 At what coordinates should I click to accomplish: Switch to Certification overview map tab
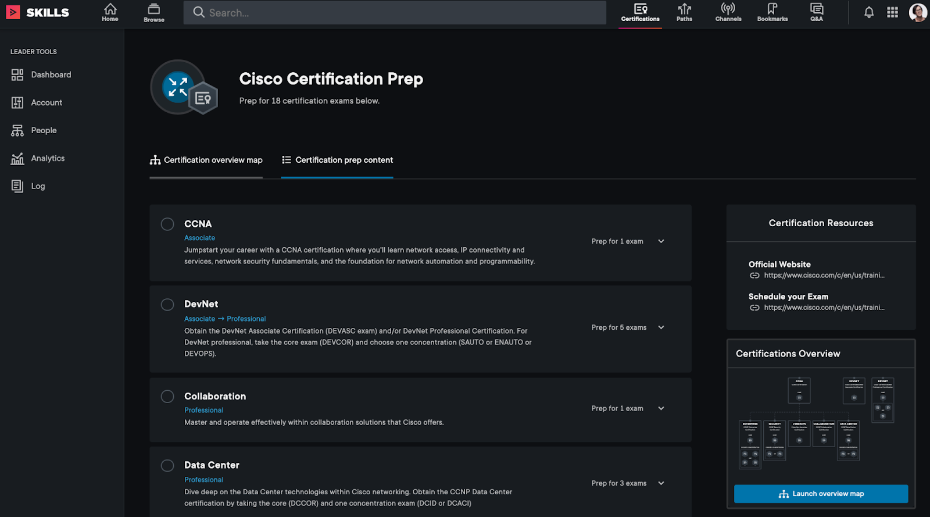206,160
